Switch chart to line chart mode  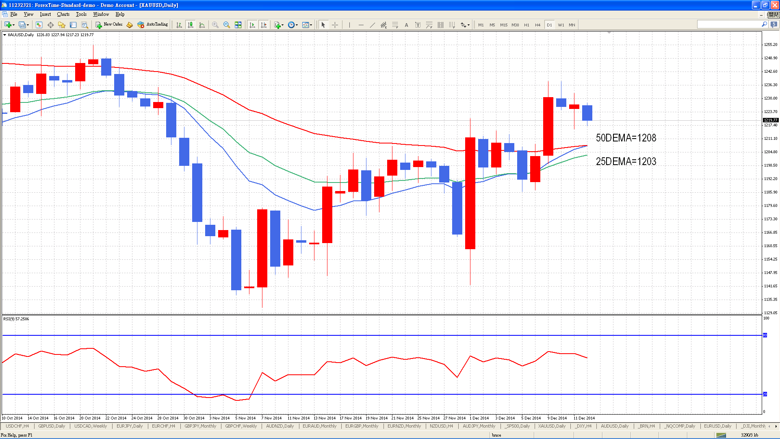(x=202, y=25)
